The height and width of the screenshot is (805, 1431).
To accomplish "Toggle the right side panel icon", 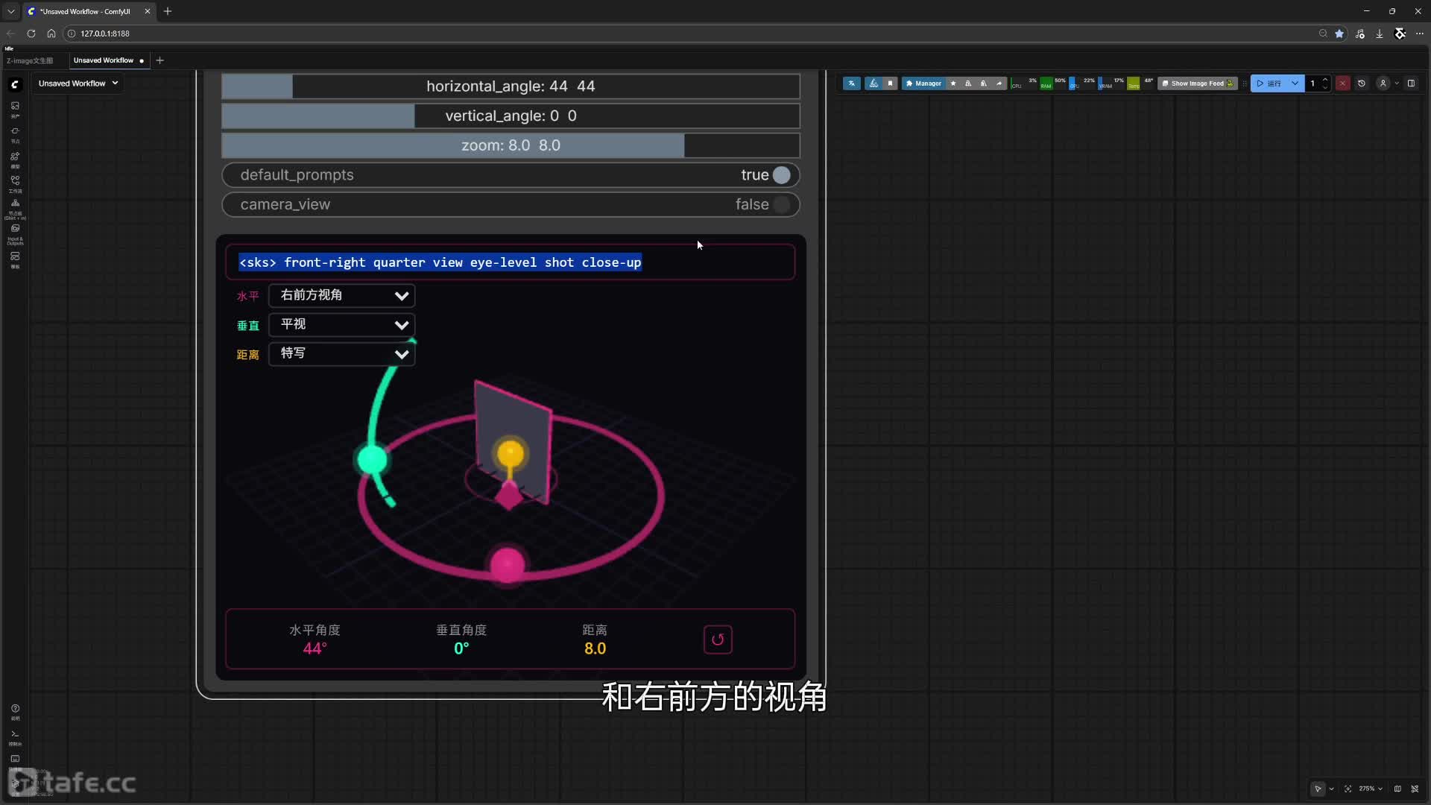I will pyautogui.click(x=1411, y=83).
